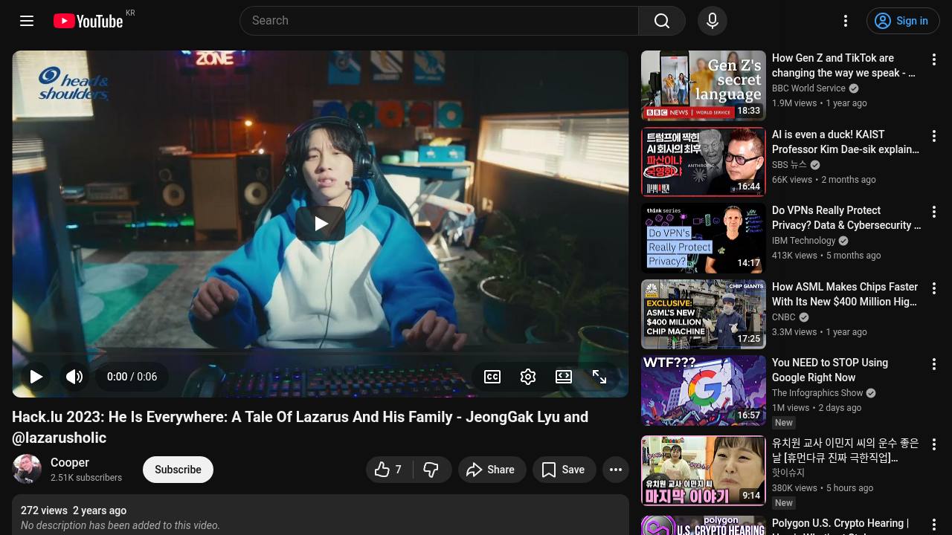Click the video title text 'Hack.lu 2023'
952x535 pixels.
click(x=300, y=427)
